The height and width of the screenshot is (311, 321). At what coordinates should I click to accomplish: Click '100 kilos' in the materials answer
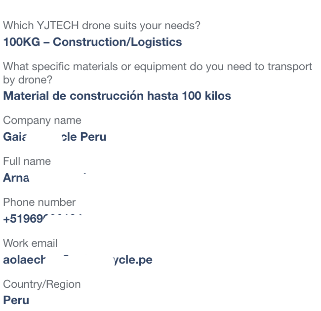pyautogui.click(x=206, y=96)
